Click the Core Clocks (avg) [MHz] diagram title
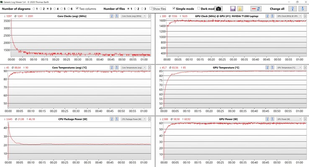Image resolution: width=309 pixels, height=167 pixels. [72, 16]
